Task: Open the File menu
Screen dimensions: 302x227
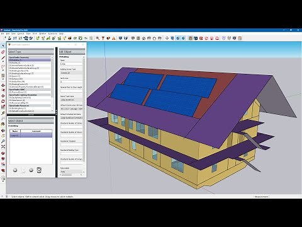Action: pos(3,33)
